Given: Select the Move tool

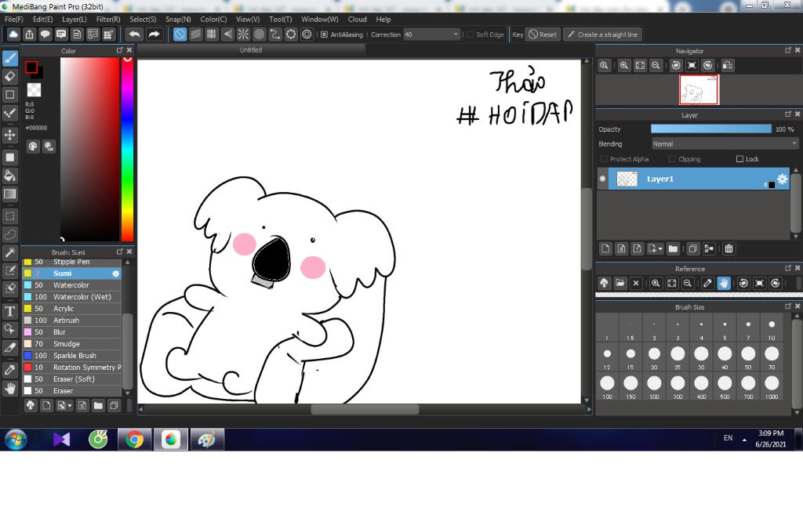Looking at the screenshot, I should tap(9, 135).
